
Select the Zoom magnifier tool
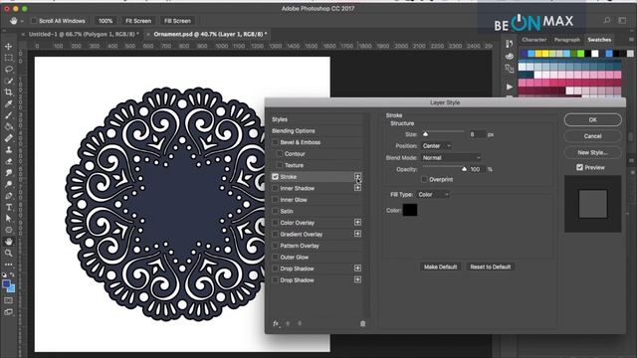click(x=9, y=253)
